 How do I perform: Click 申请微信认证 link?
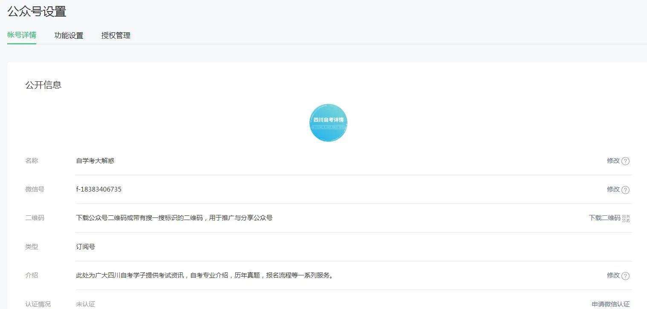pyautogui.click(x=611, y=304)
